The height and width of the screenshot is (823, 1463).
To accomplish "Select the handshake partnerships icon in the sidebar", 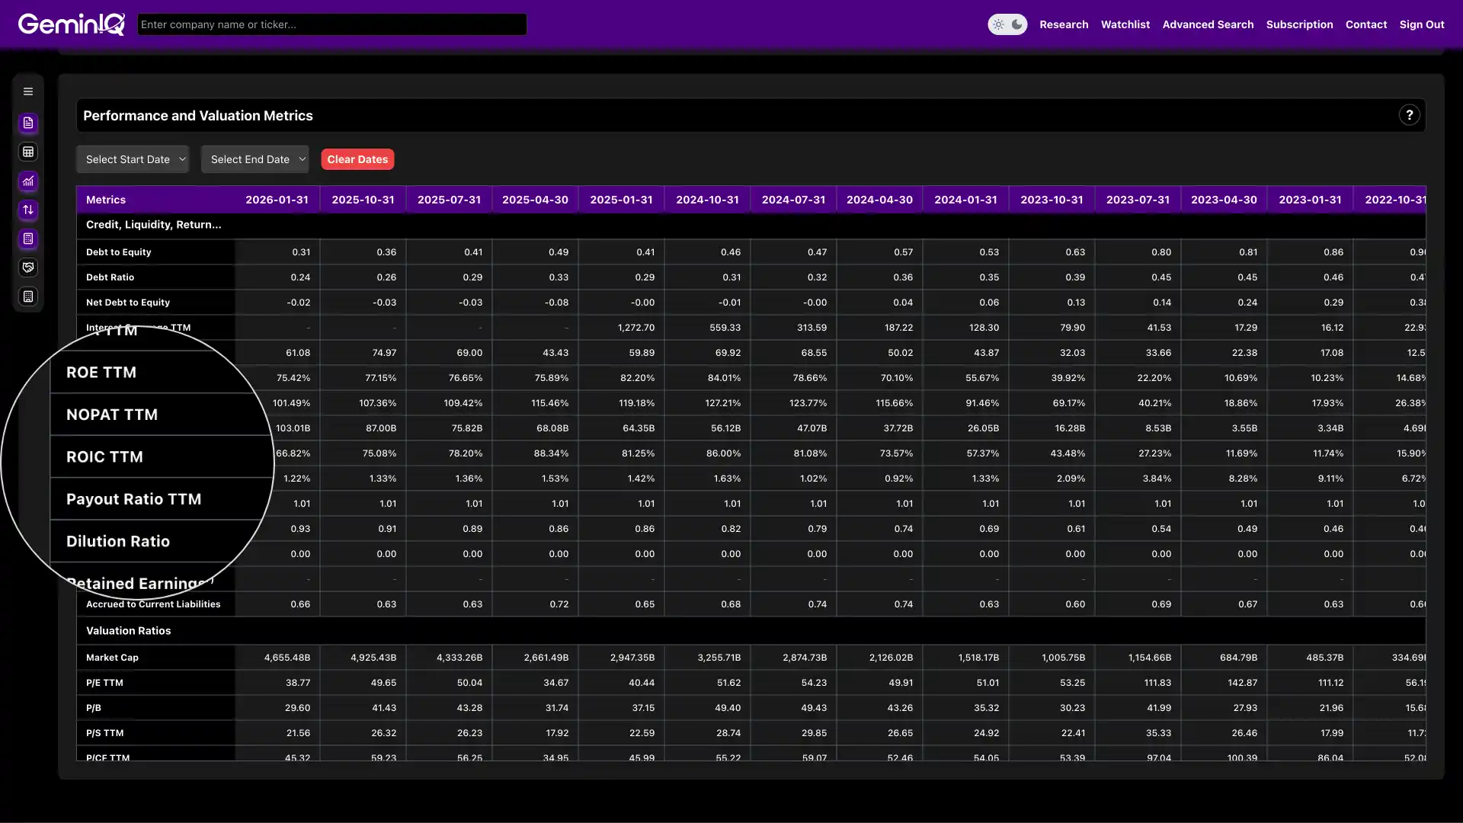I will click(28, 267).
